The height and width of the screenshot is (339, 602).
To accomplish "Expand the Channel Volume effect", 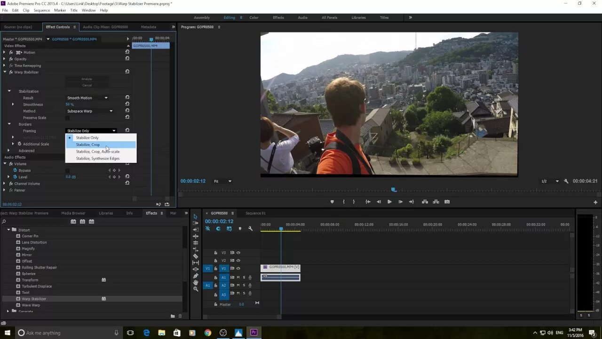I will tap(5, 184).
